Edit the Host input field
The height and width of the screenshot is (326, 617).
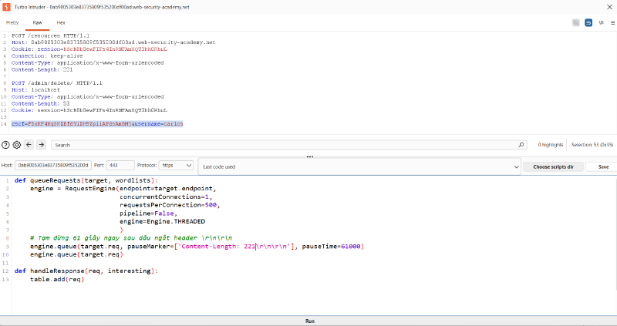click(x=53, y=166)
